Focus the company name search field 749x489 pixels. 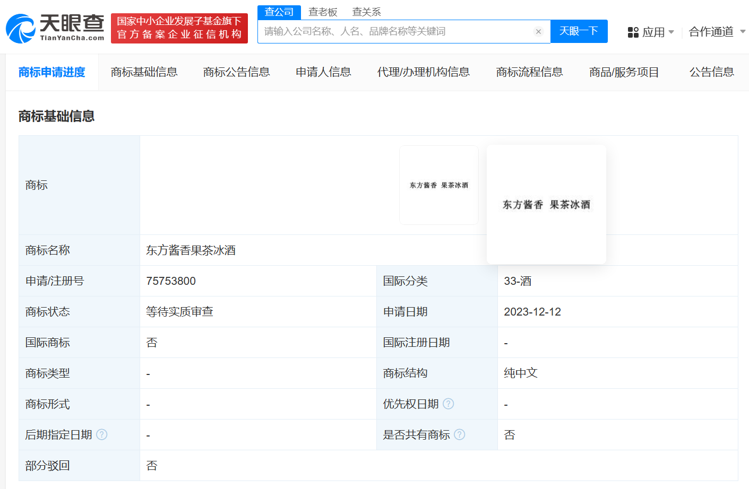[x=395, y=32]
